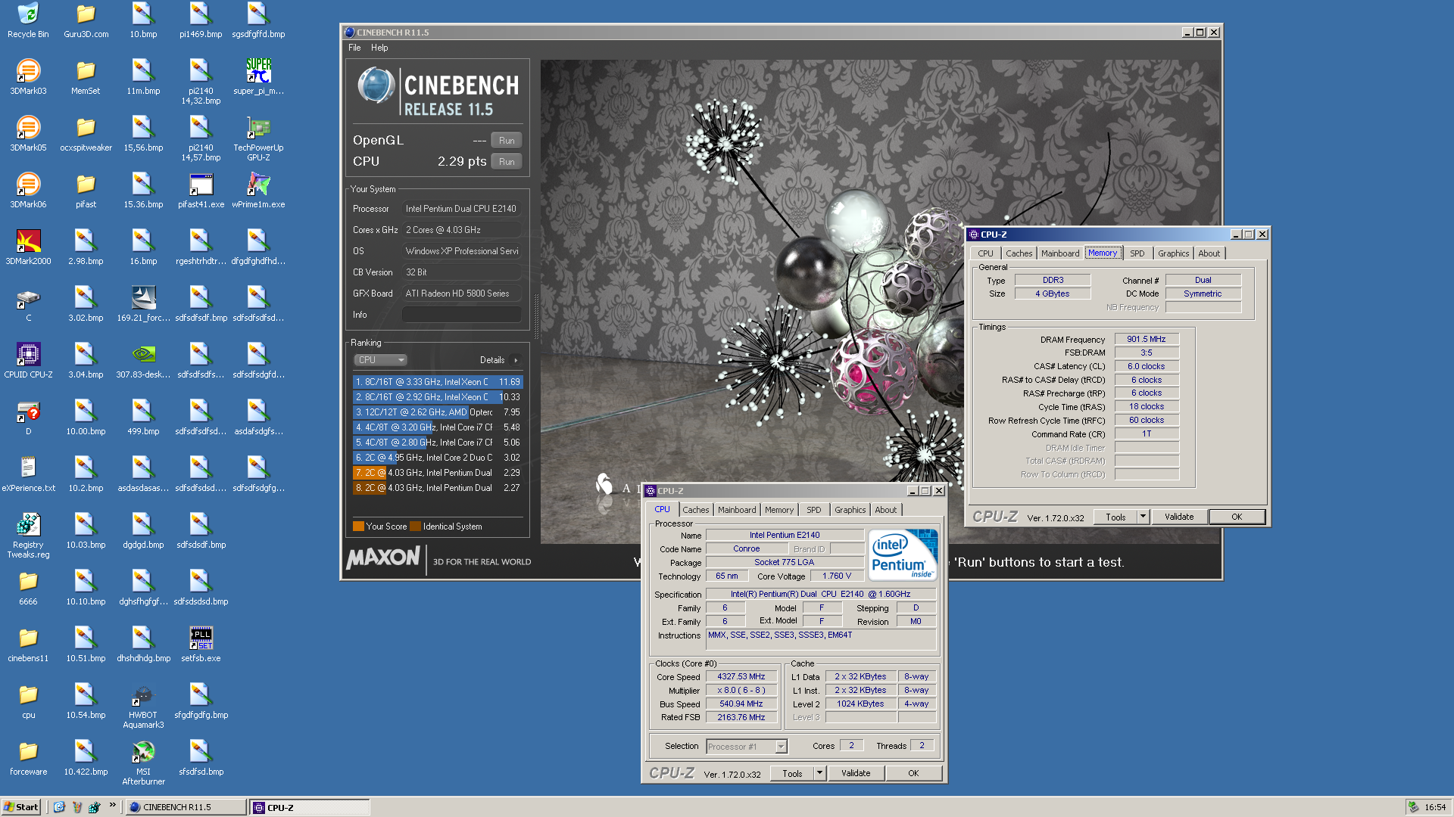Screen dimensions: 1454x817
Task: Click the orange Your Score legend swatch
Action: [358, 527]
